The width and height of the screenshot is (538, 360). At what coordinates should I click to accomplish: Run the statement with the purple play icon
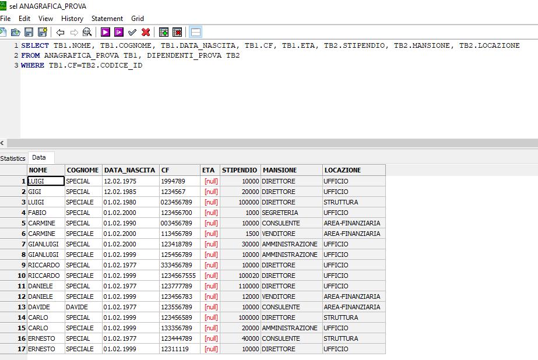pos(105,32)
